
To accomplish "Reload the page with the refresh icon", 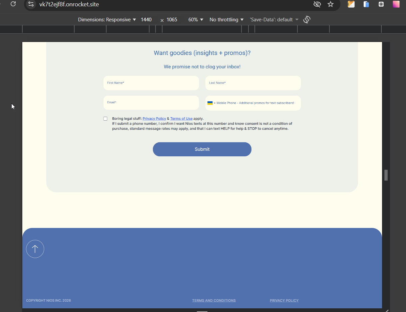I will click(13, 4).
